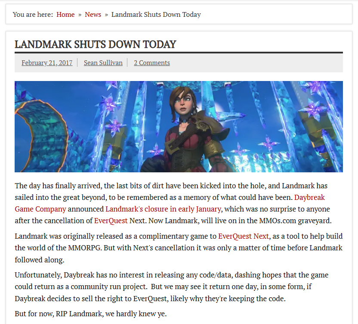Go to Home in breadcrumb

click(65, 14)
